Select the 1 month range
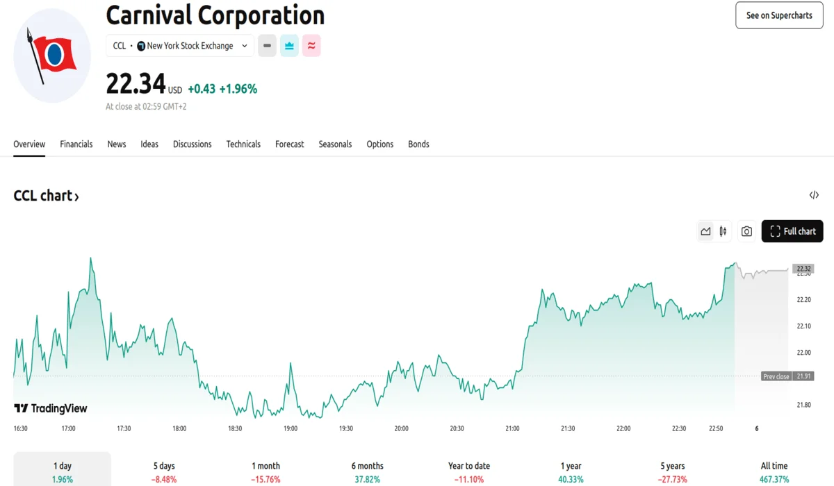834x486 pixels. [x=265, y=471]
